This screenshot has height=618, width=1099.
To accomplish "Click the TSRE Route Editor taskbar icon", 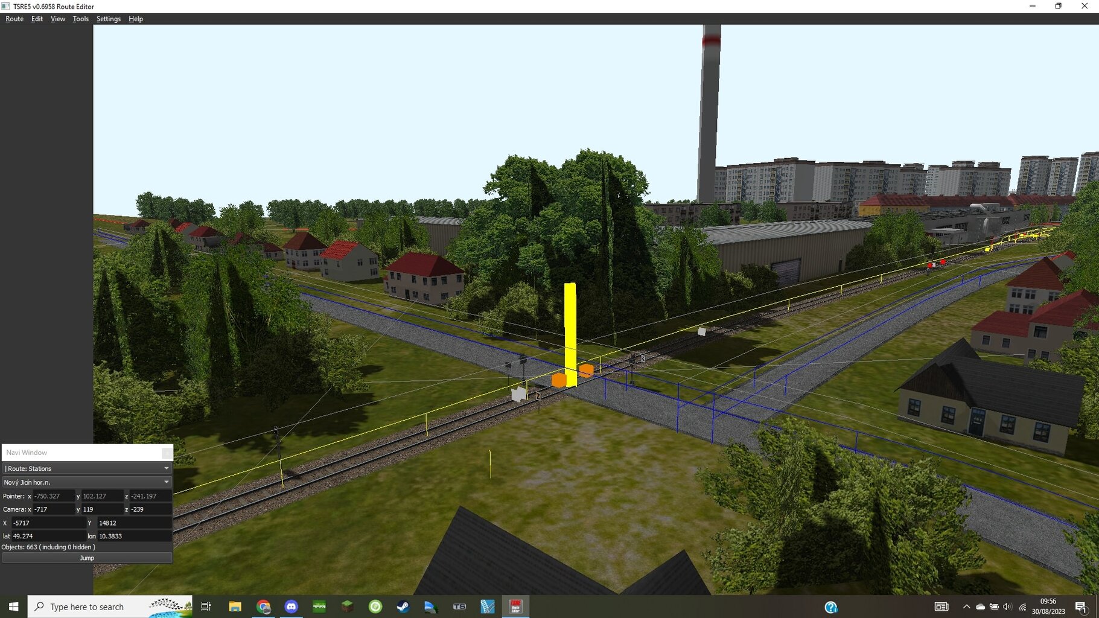I will 515,607.
